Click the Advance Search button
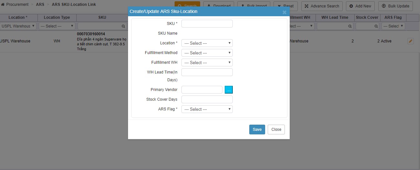 tap(322, 6)
